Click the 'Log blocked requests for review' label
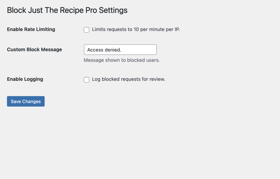 (128, 79)
